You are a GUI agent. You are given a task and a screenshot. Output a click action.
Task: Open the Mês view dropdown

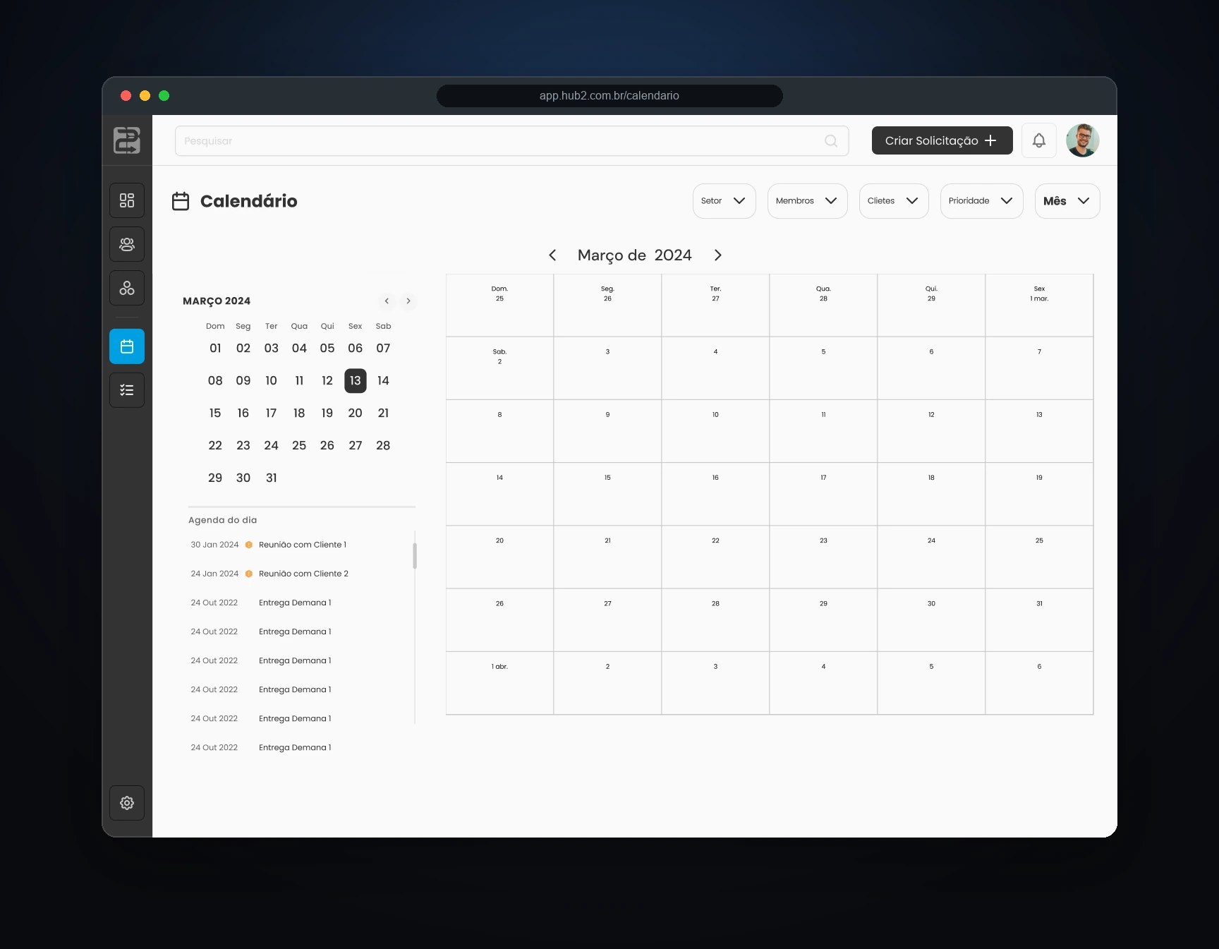coord(1067,201)
